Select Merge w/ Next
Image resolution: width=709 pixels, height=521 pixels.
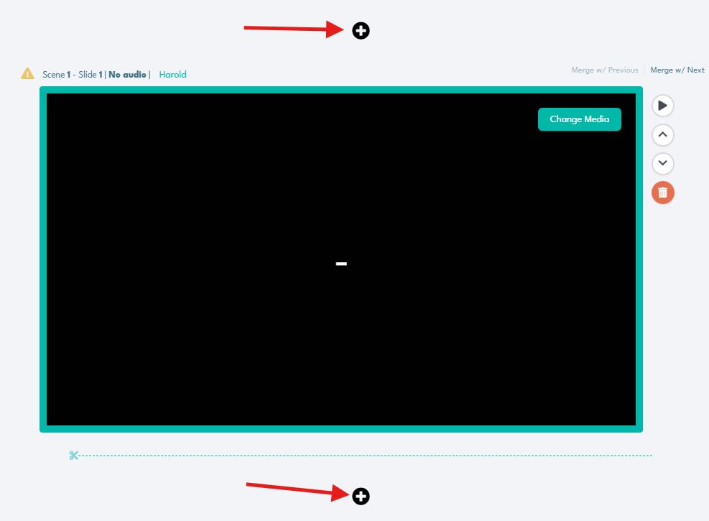click(677, 70)
